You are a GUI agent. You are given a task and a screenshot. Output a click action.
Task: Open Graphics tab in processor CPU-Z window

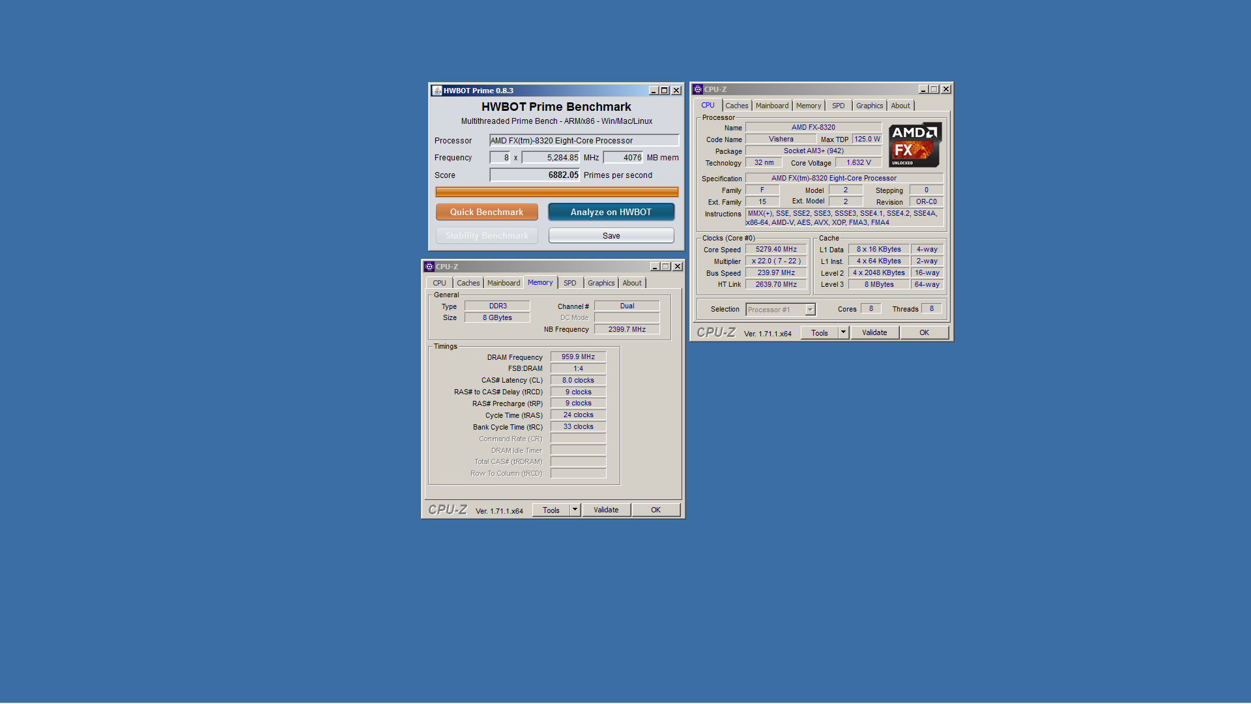870,106
